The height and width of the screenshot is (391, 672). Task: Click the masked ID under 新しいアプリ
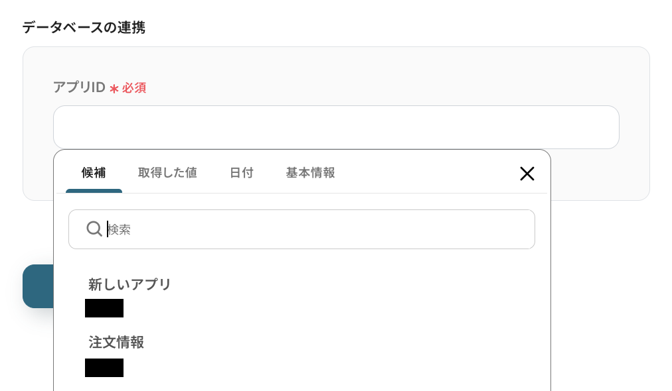[104, 308]
